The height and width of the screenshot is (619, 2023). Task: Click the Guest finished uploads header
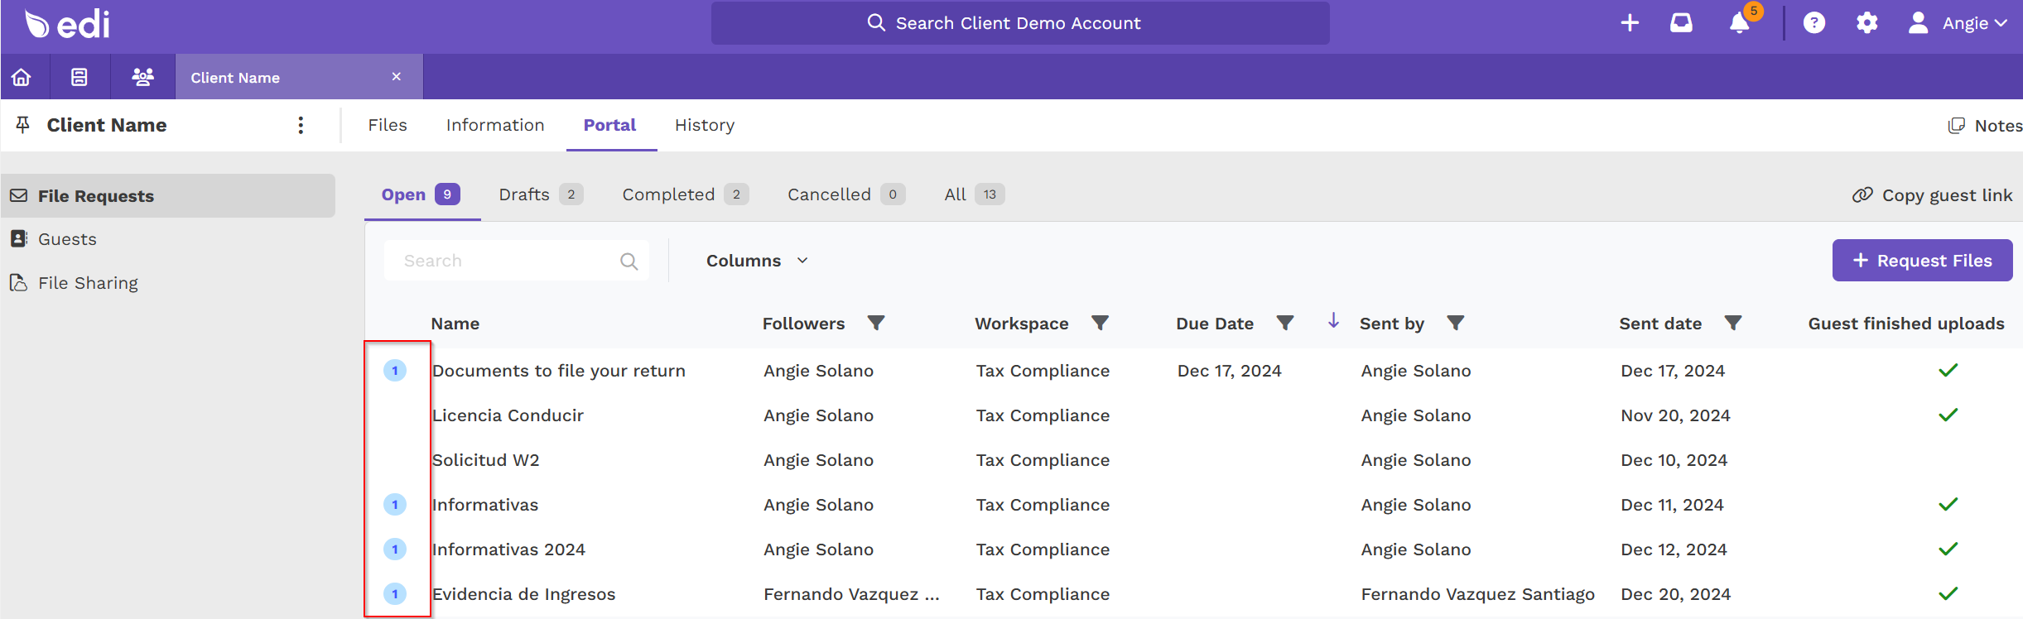(x=1906, y=324)
